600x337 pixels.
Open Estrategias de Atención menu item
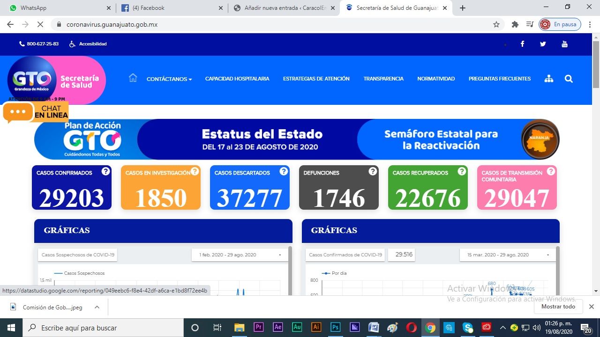316,79
